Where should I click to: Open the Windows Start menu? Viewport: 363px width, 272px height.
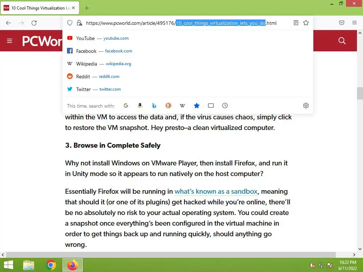click(x=9, y=265)
